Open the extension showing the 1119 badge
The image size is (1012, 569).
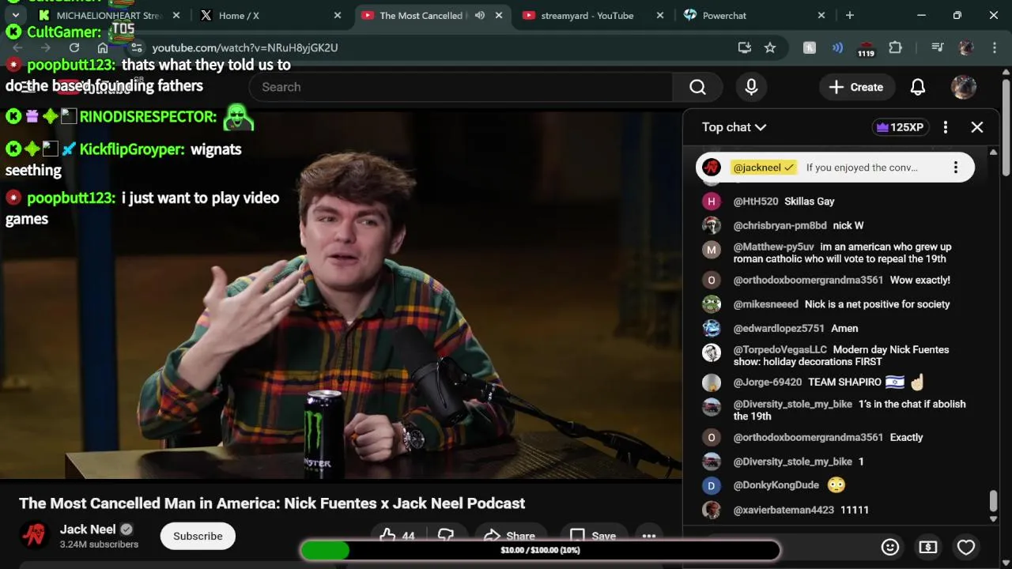pos(866,49)
